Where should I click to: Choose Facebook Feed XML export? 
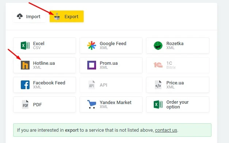45,85
